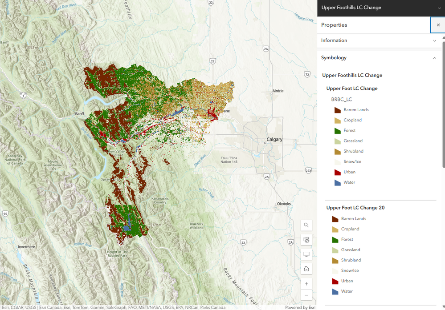The image size is (445, 310).
Task: Close the Properties panel
Action: [x=438, y=25]
